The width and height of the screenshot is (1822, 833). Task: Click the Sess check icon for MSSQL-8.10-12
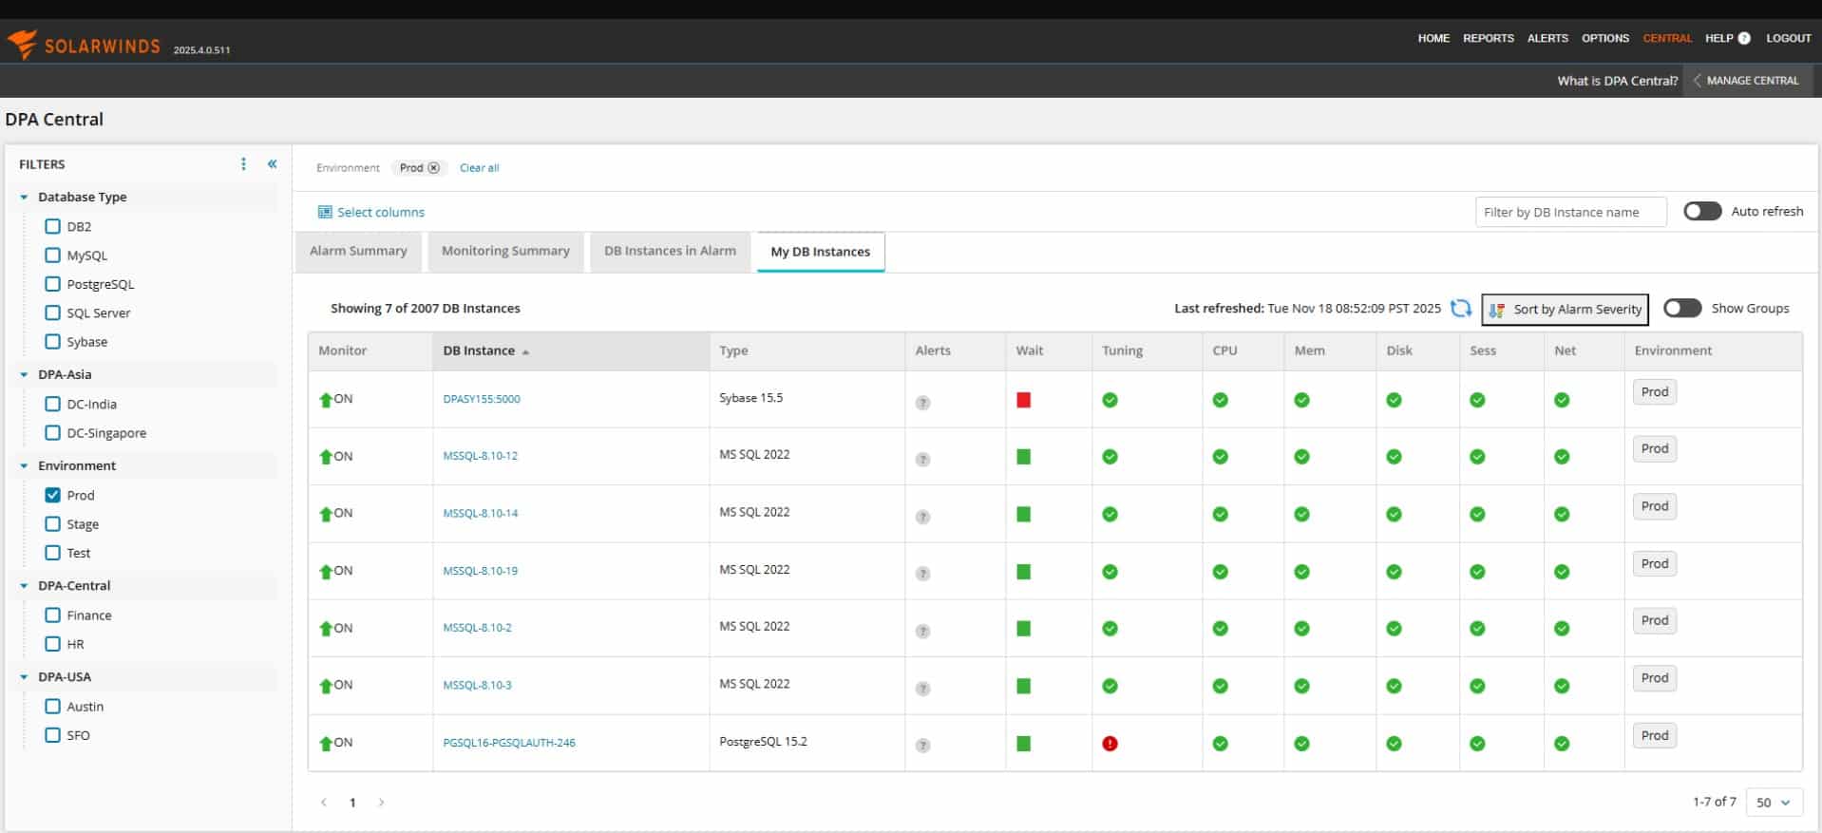pyautogui.click(x=1477, y=457)
